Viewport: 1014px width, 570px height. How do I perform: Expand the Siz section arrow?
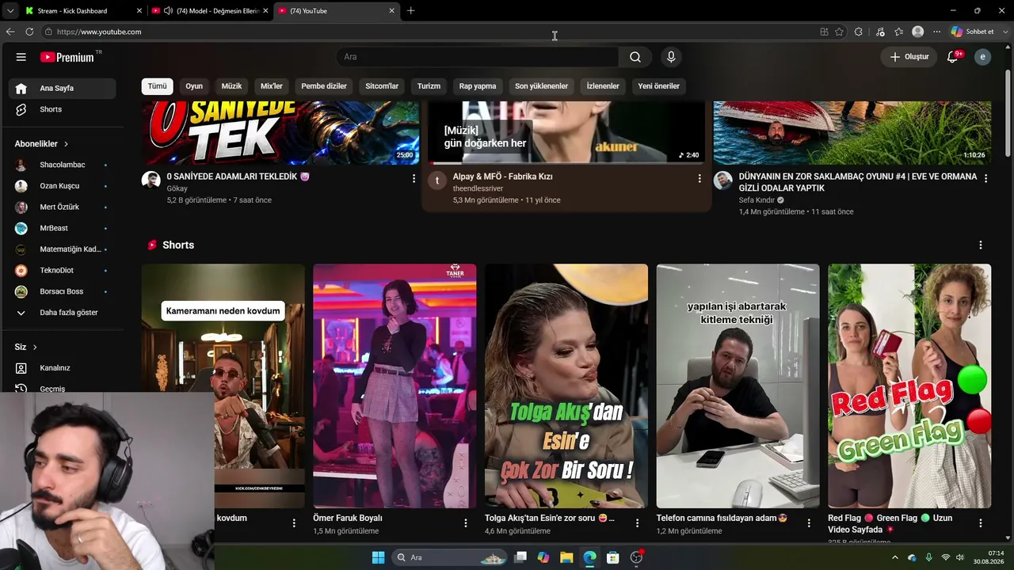tap(35, 348)
